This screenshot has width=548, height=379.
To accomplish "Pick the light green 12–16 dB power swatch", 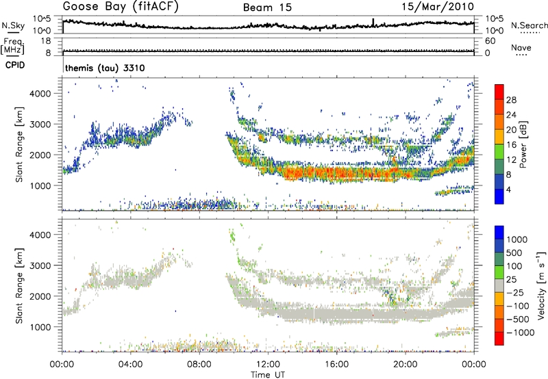I will click(499, 152).
